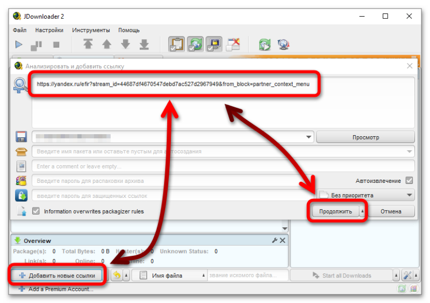Screen dimensions: 430x303
Task: Click the Просмотр browse button
Action: pyautogui.click(x=365, y=137)
